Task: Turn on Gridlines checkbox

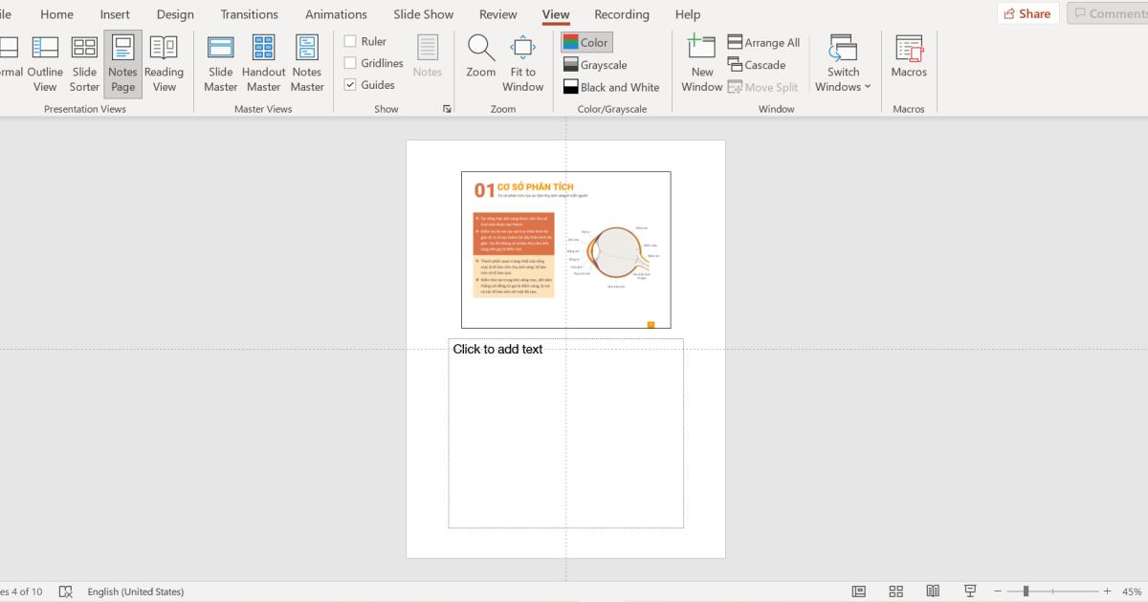Action: tap(350, 63)
